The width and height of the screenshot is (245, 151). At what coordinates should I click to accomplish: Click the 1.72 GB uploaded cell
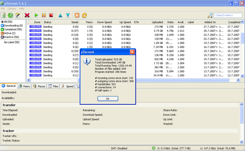(x=158, y=63)
